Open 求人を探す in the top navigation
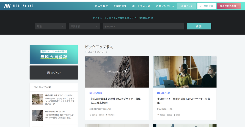Screen dimensions: 245x129 pyautogui.click(x=101, y=6)
